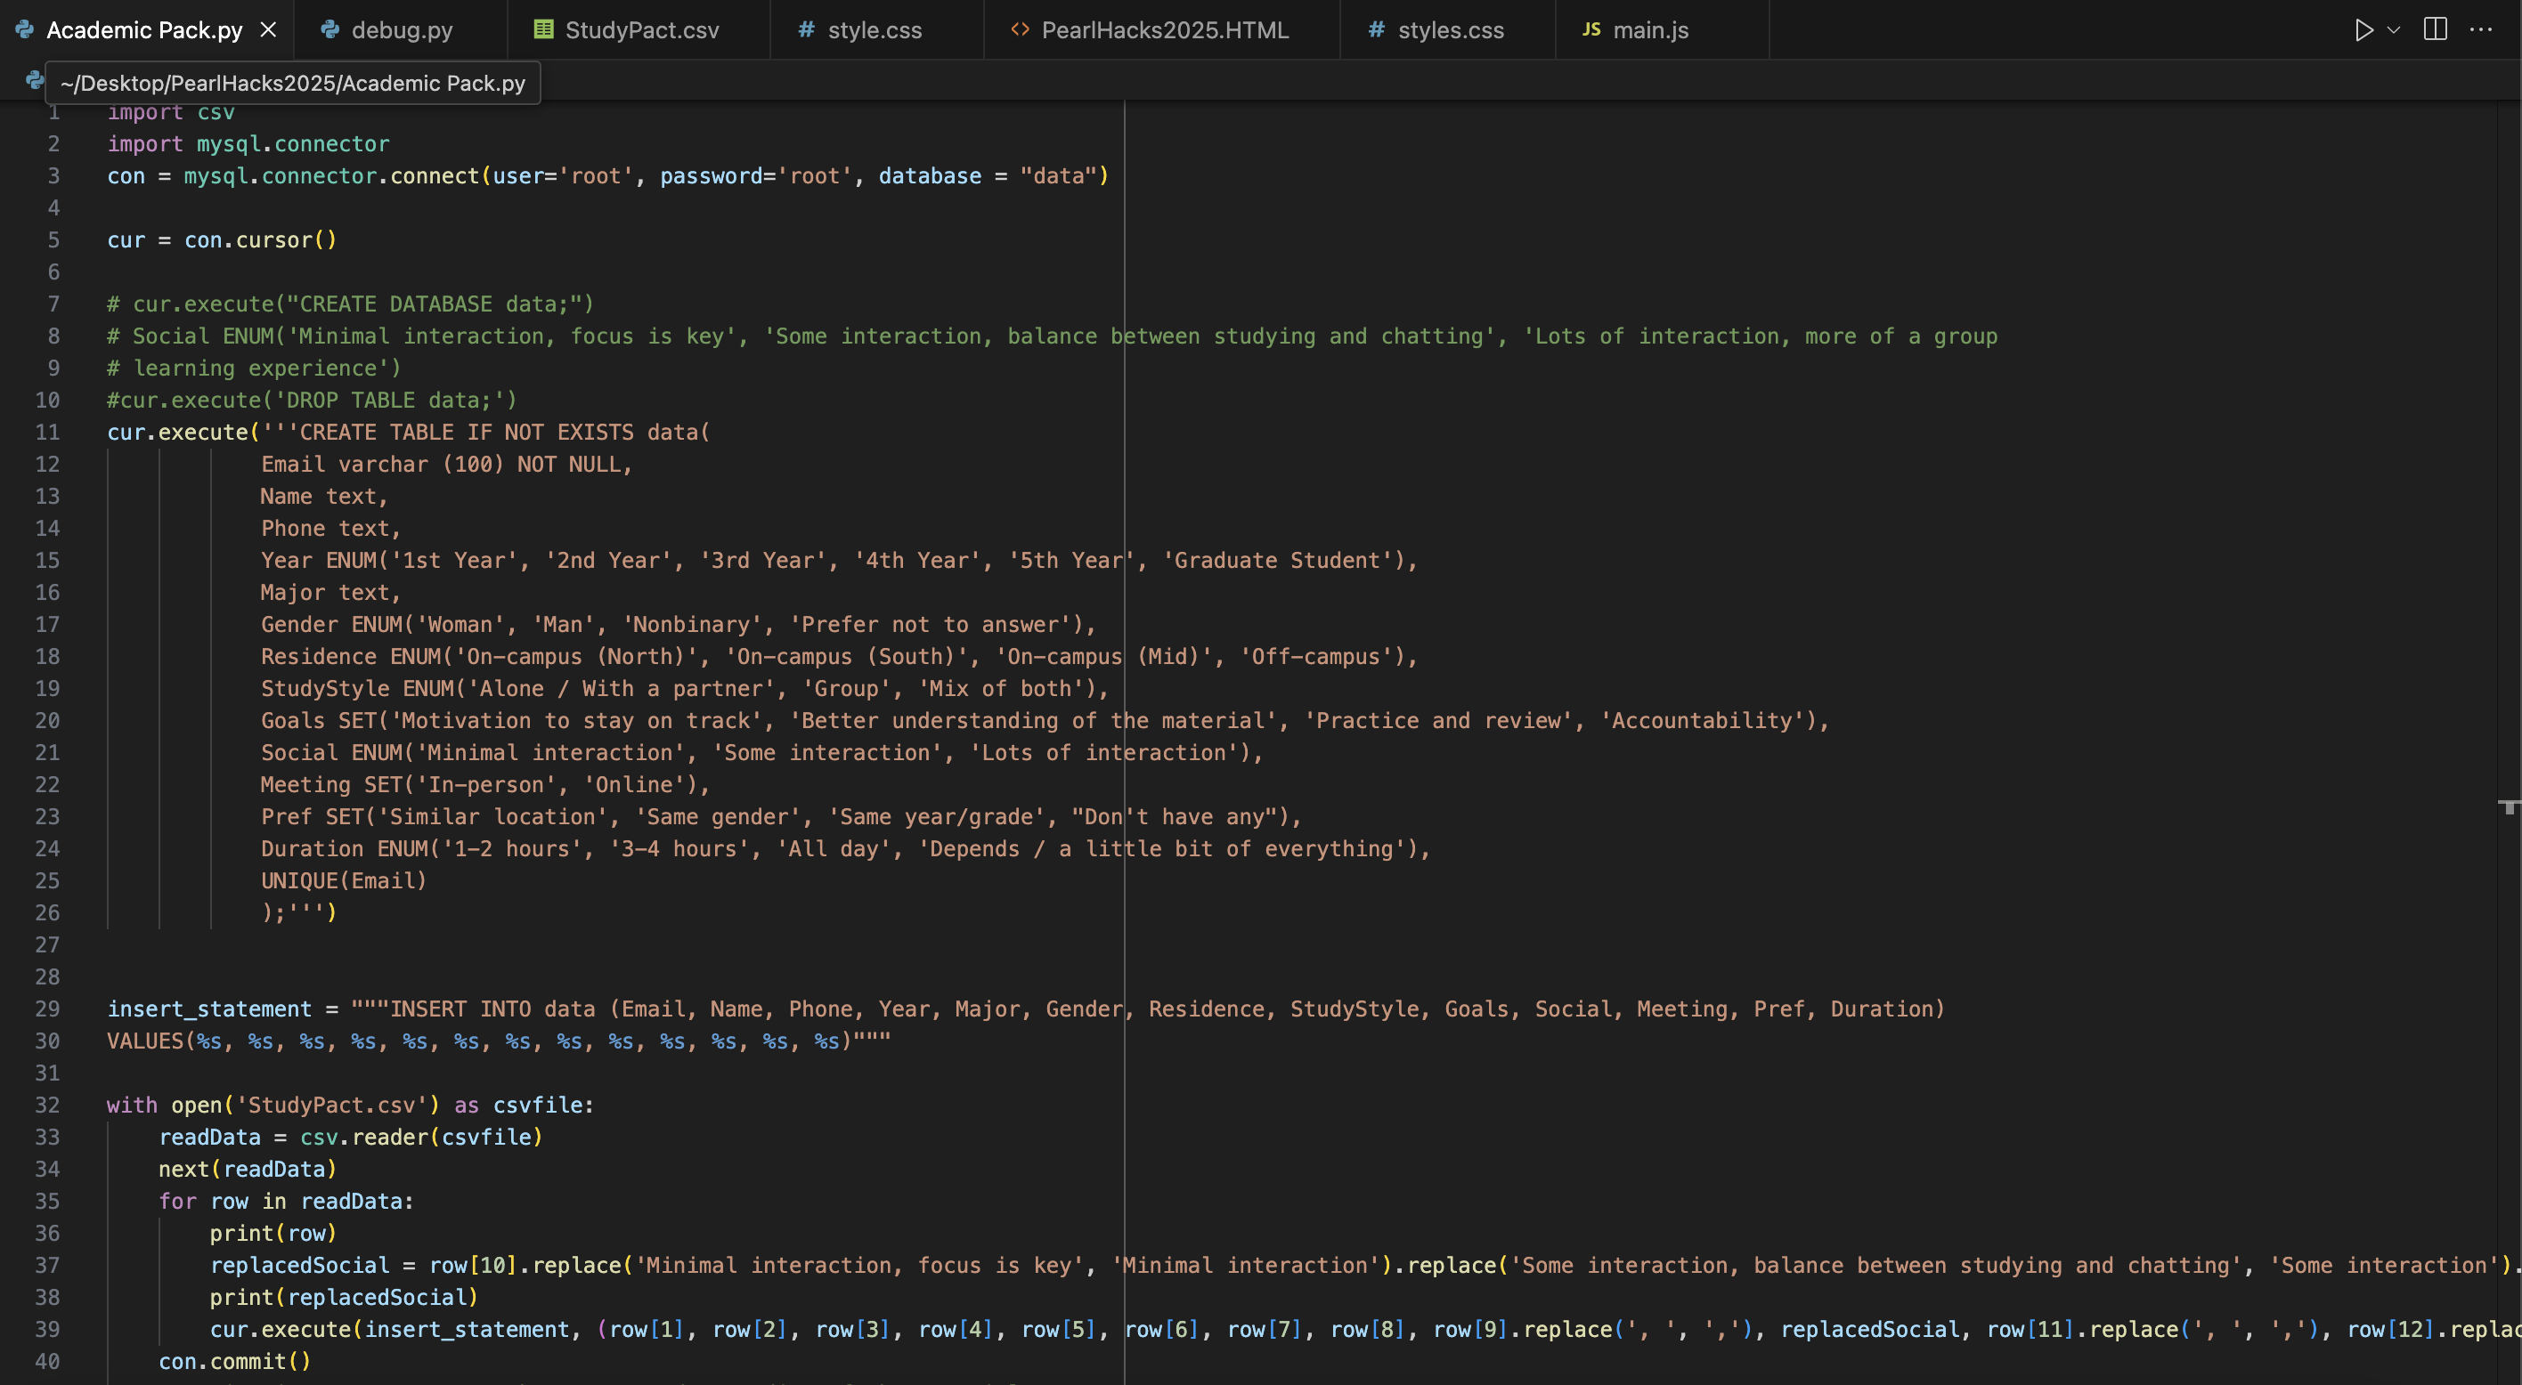Click the JS icon on main.js tab
This screenshot has width=2522, height=1385.
1590,29
